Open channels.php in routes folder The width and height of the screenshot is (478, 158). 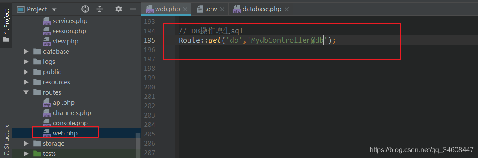(x=72, y=113)
